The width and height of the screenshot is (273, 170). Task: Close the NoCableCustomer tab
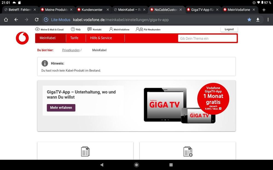pos(181,10)
